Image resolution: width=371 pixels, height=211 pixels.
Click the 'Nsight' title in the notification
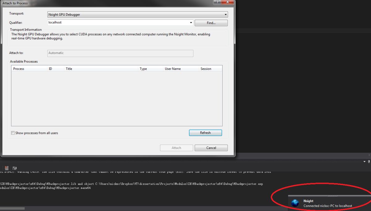click(308, 201)
